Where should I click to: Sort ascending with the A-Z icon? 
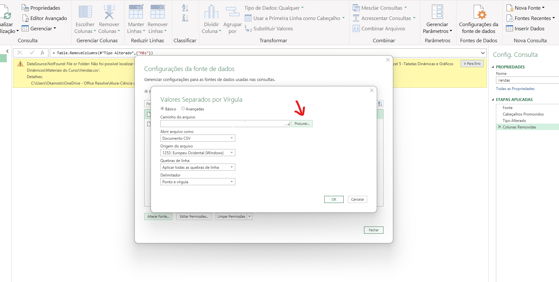pyautogui.click(x=185, y=8)
